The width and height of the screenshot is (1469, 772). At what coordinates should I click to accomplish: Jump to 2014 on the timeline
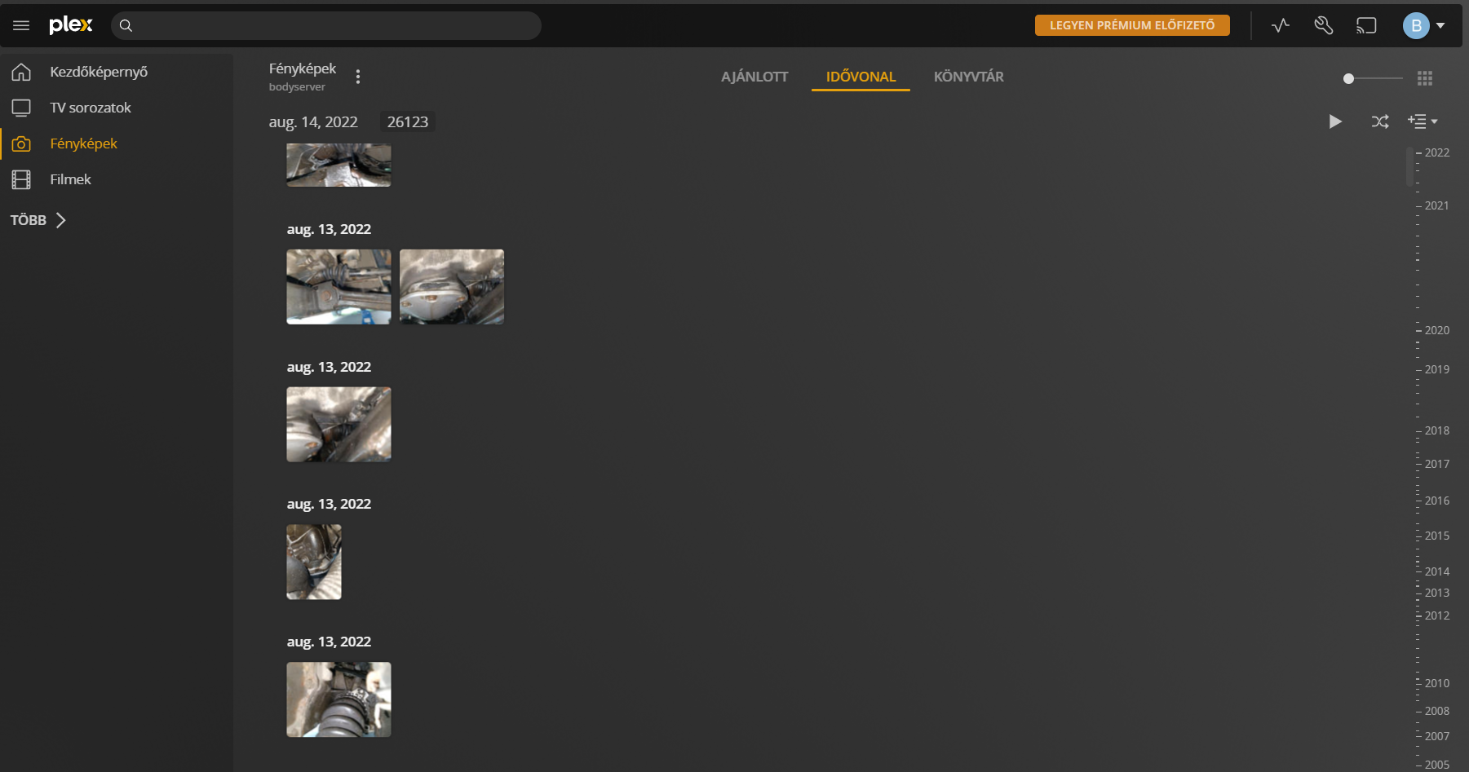click(1436, 571)
